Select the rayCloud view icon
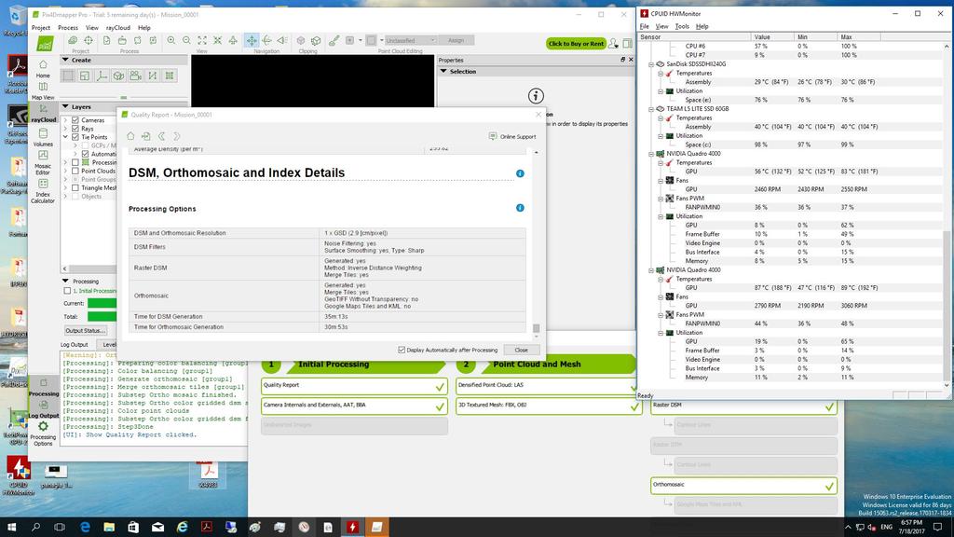Screen dimensions: 954x537 tap(43, 113)
